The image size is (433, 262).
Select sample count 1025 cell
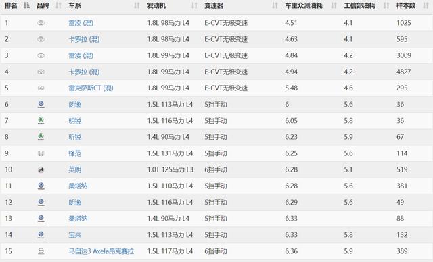tap(404, 23)
